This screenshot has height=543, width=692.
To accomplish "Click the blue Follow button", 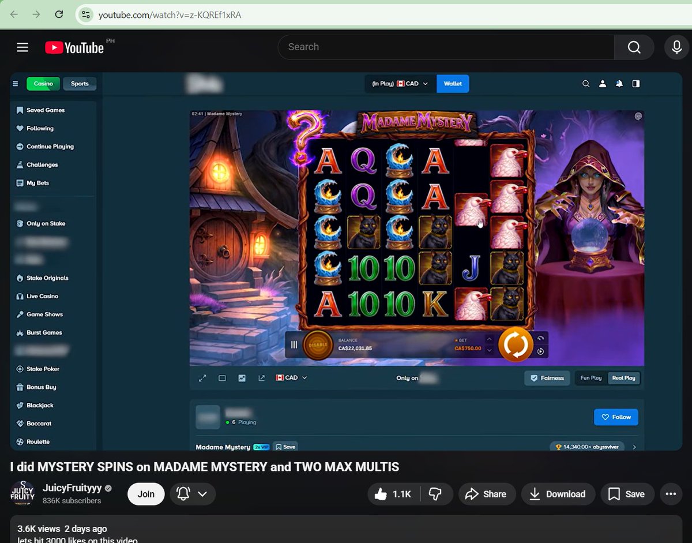I will coord(616,417).
